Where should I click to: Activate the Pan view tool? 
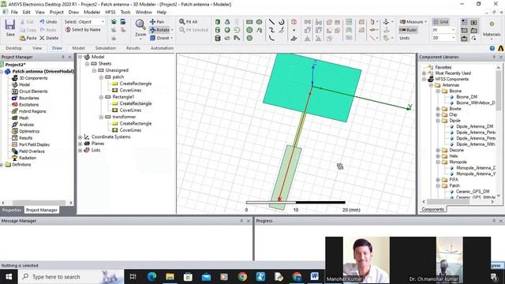point(157,21)
